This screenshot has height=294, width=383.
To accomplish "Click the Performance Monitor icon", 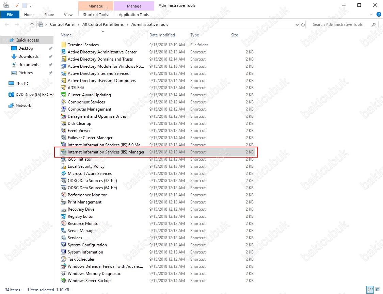I will (x=64, y=195).
